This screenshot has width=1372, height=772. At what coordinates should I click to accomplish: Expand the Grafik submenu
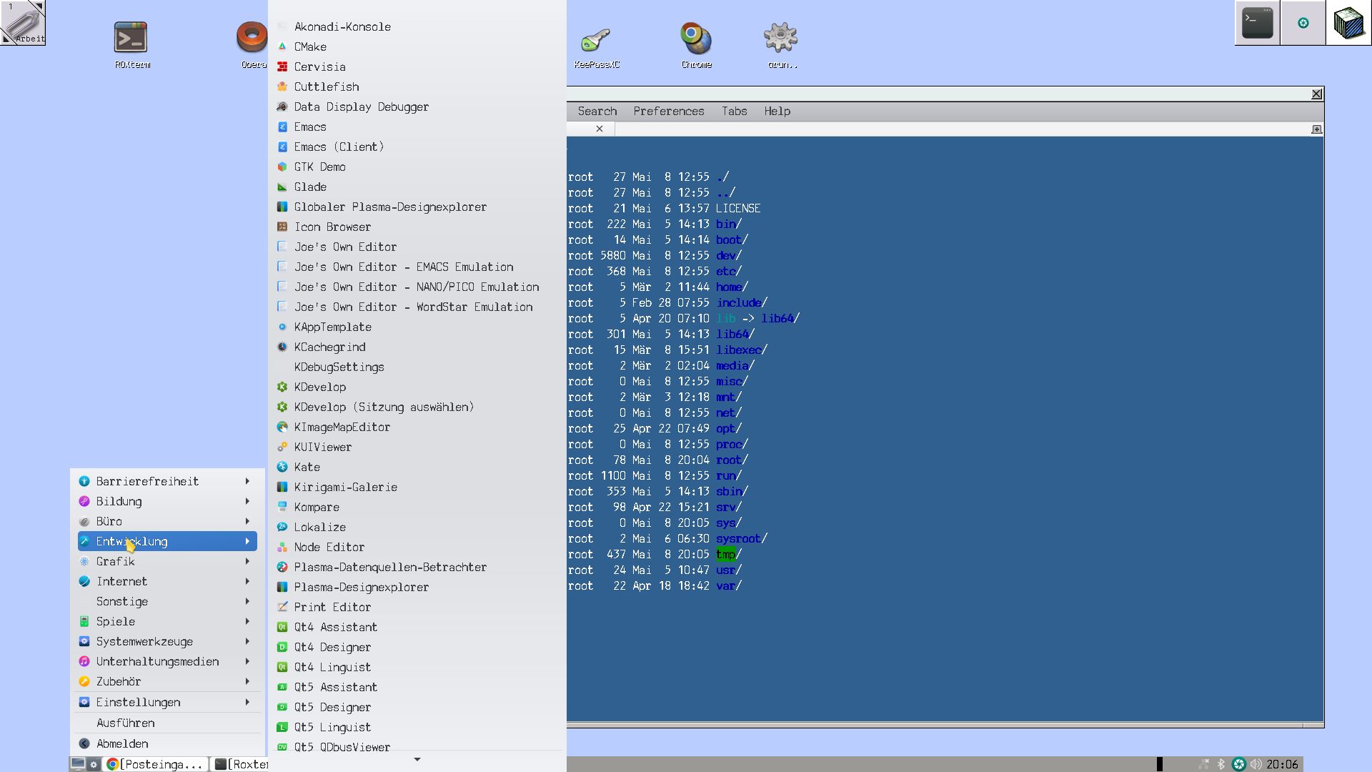point(167,561)
